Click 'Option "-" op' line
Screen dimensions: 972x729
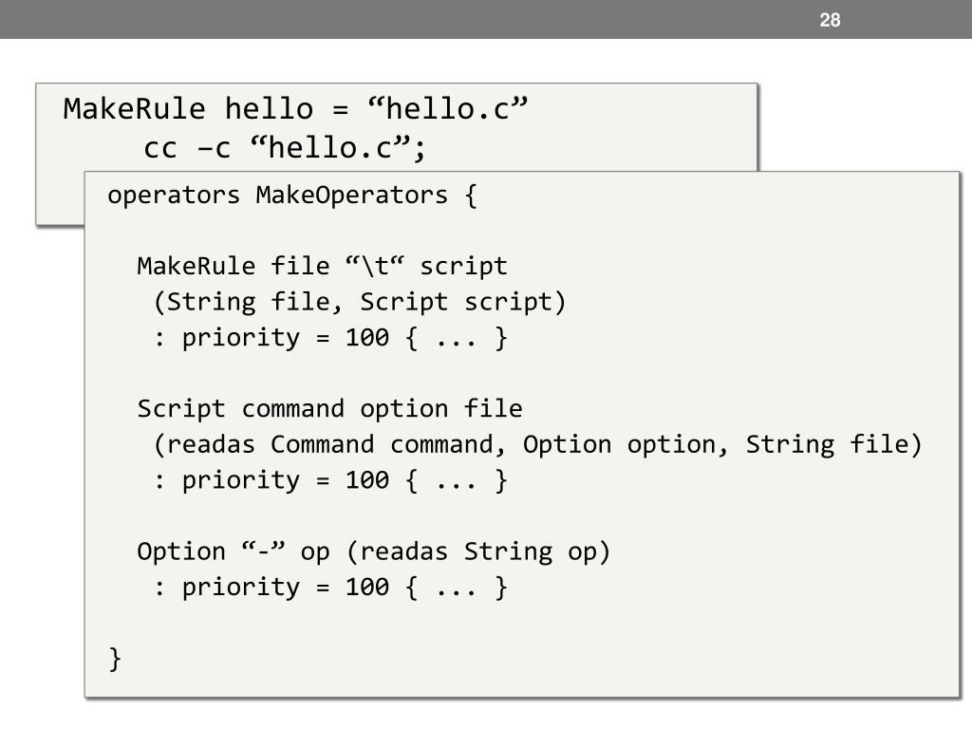(x=234, y=551)
